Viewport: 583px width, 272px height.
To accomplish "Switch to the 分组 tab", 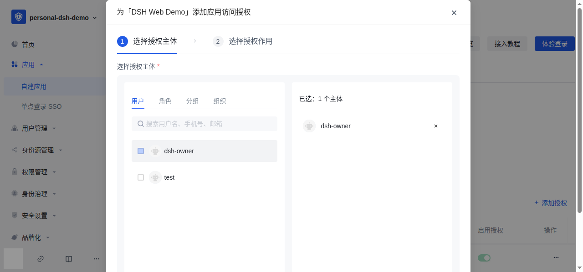I will 193,101.
